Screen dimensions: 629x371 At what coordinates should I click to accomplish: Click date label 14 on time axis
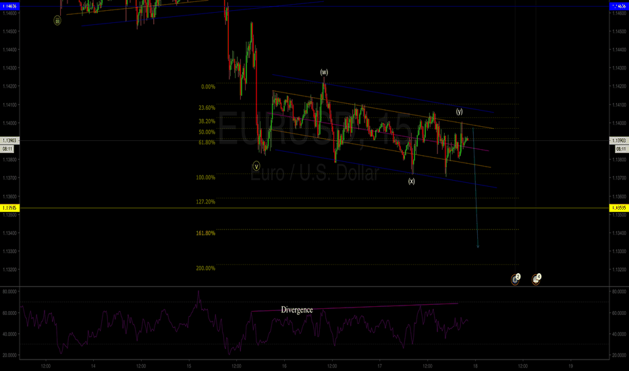tap(93, 366)
